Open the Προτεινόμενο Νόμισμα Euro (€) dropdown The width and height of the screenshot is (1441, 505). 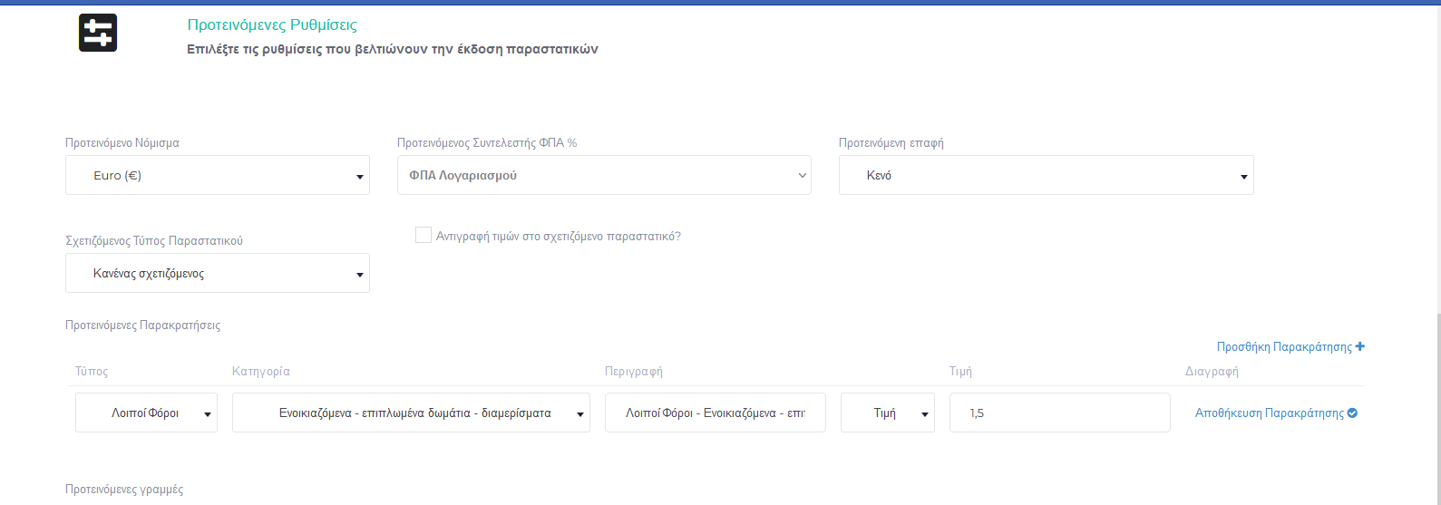218,175
